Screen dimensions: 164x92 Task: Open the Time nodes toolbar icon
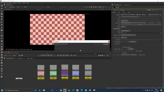click(2, 11)
